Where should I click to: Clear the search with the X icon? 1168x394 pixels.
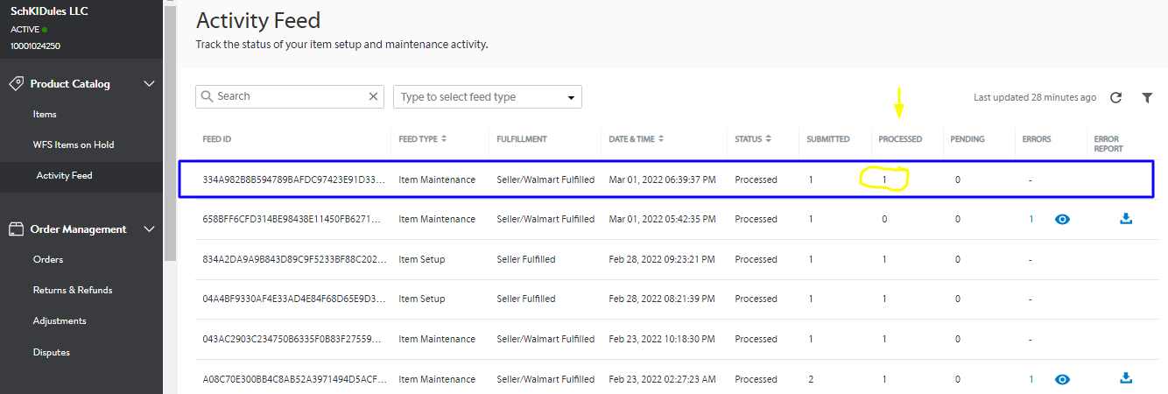click(x=374, y=96)
